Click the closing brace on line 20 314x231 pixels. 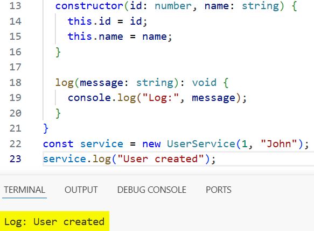tap(58, 113)
